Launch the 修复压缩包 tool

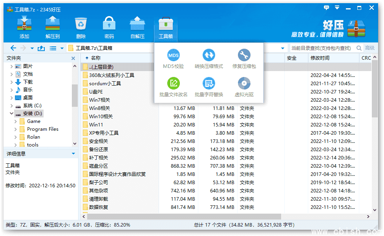coord(244,59)
